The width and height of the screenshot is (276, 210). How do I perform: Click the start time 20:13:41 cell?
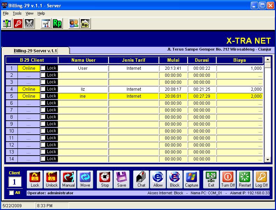(x=173, y=68)
